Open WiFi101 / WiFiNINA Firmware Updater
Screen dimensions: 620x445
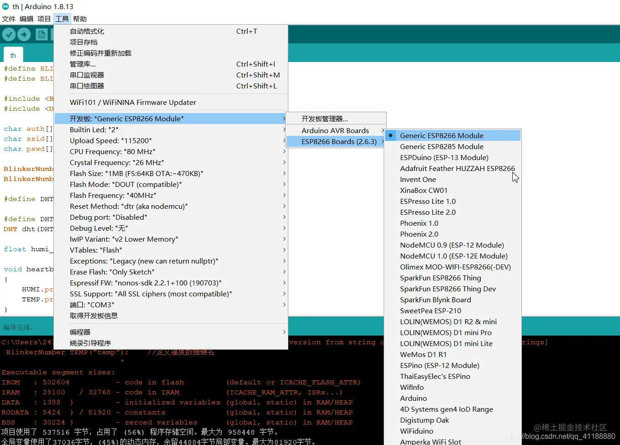pos(171,102)
